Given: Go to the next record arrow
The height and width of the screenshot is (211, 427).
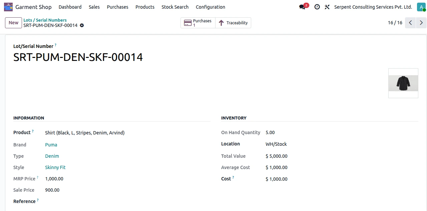Looking at the screenshot, I should pyautogui.click(x=421, y=23).
